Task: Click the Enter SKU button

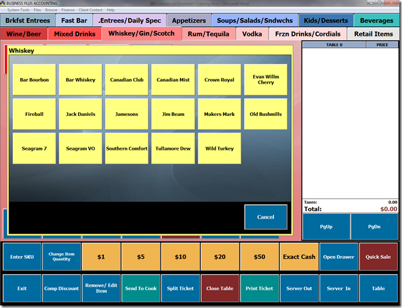Action: coord(22,257)
